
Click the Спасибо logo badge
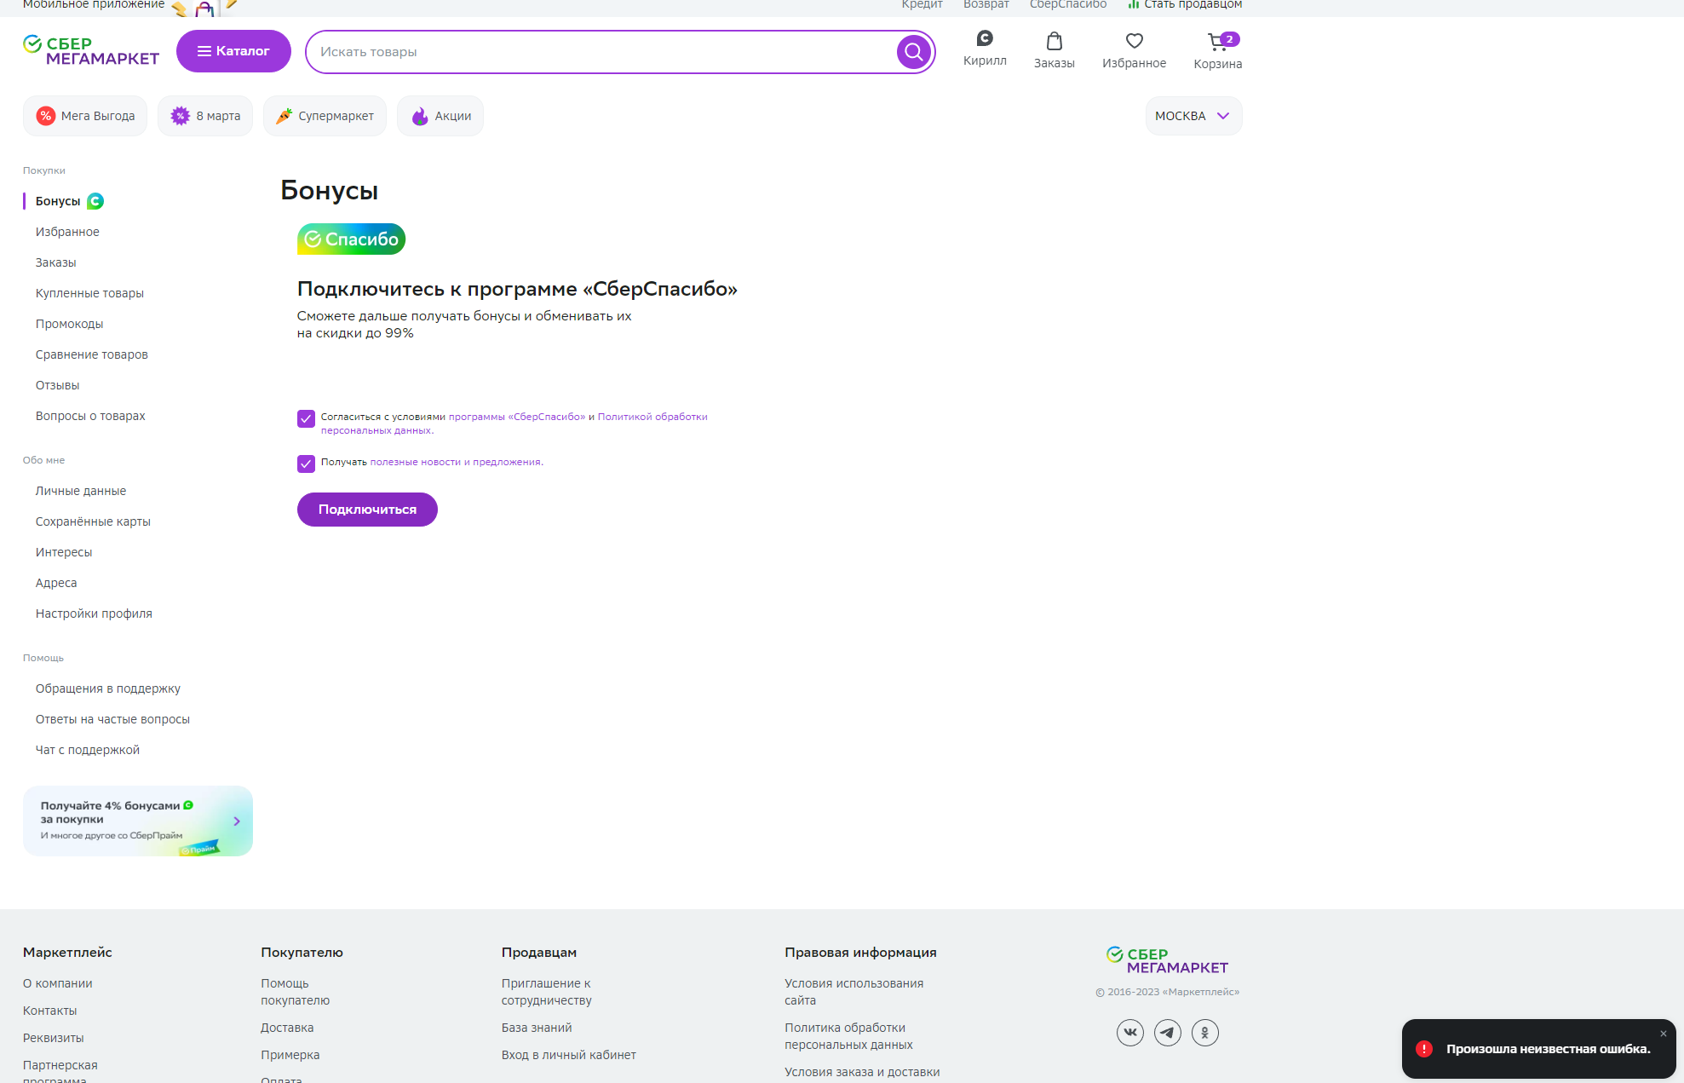click(351, 239)
